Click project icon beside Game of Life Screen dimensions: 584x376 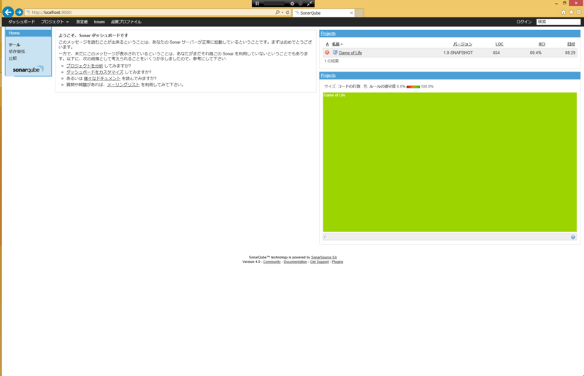335,53
